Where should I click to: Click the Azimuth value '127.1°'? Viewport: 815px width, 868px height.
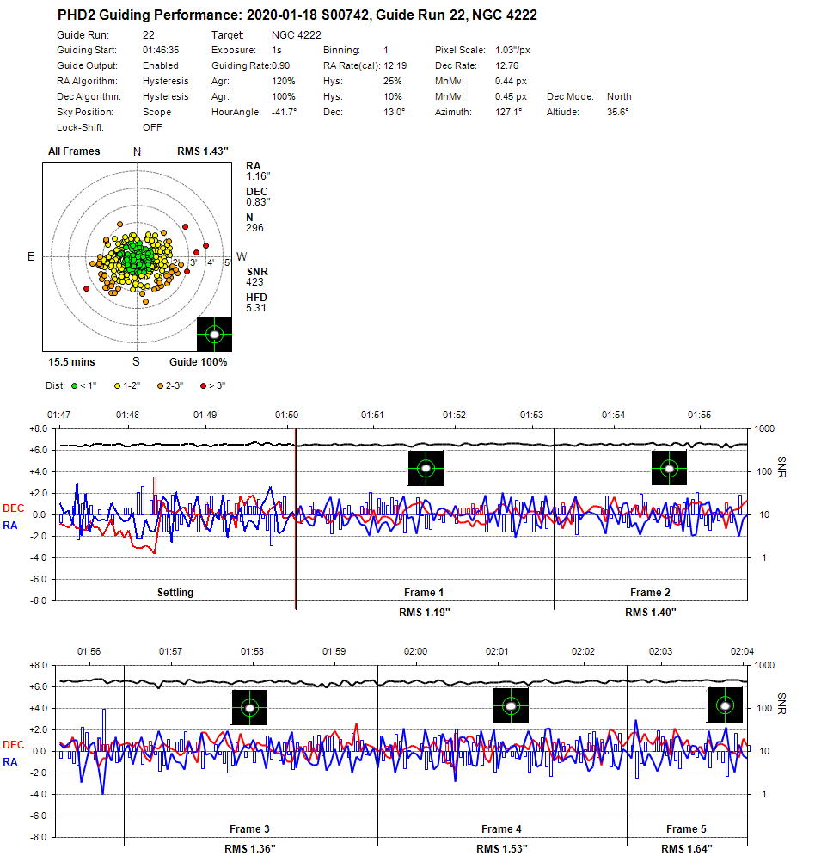pos(508,112)
